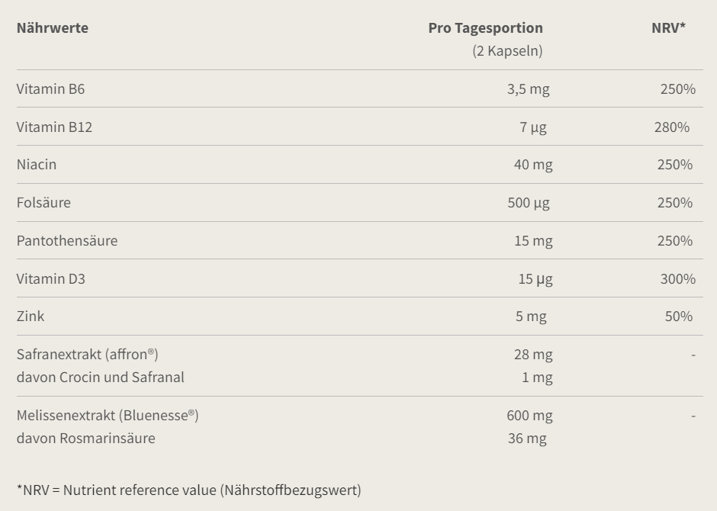Select the 280% NRV value
717x511 pixels.
[671, 127]
